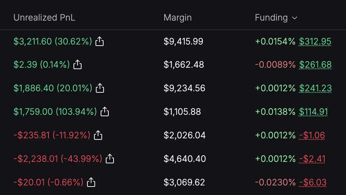Click the -$2.41 funding amount
This screenshot has width=346, height=195.
tap(312, 159)
